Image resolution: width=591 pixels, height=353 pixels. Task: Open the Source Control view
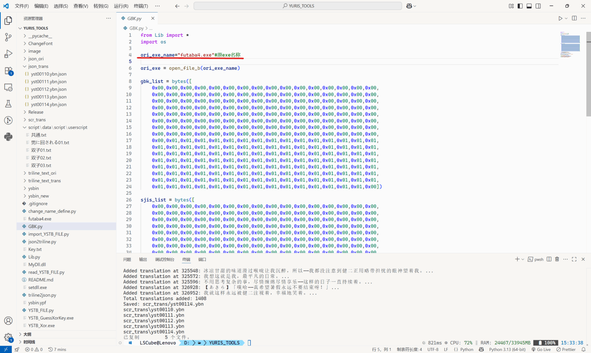[8, 37]
